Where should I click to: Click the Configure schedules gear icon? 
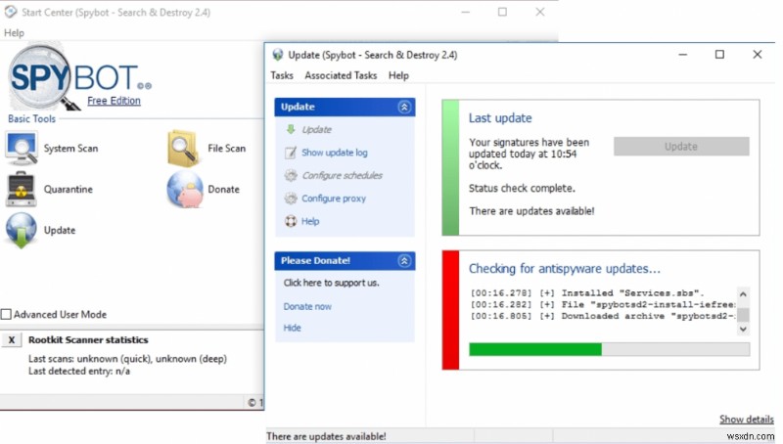click(291, 176)
